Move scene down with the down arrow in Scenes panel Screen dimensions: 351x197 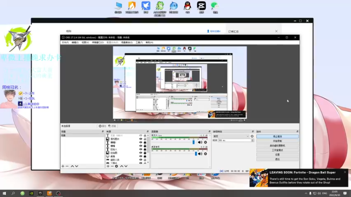click(x=76, y=166)
